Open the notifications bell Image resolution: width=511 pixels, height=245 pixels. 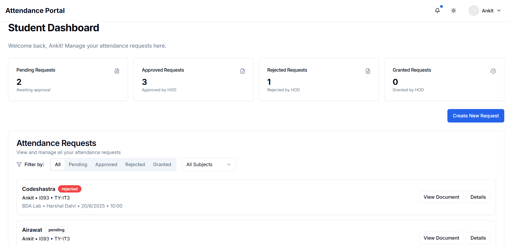point(437,10)
